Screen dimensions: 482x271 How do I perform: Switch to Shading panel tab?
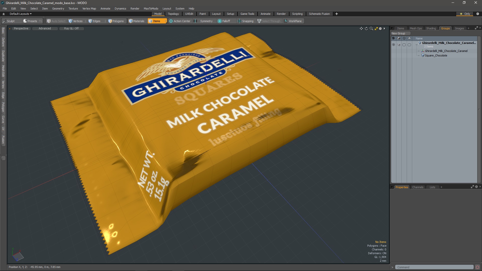click(x=431, y=28)
